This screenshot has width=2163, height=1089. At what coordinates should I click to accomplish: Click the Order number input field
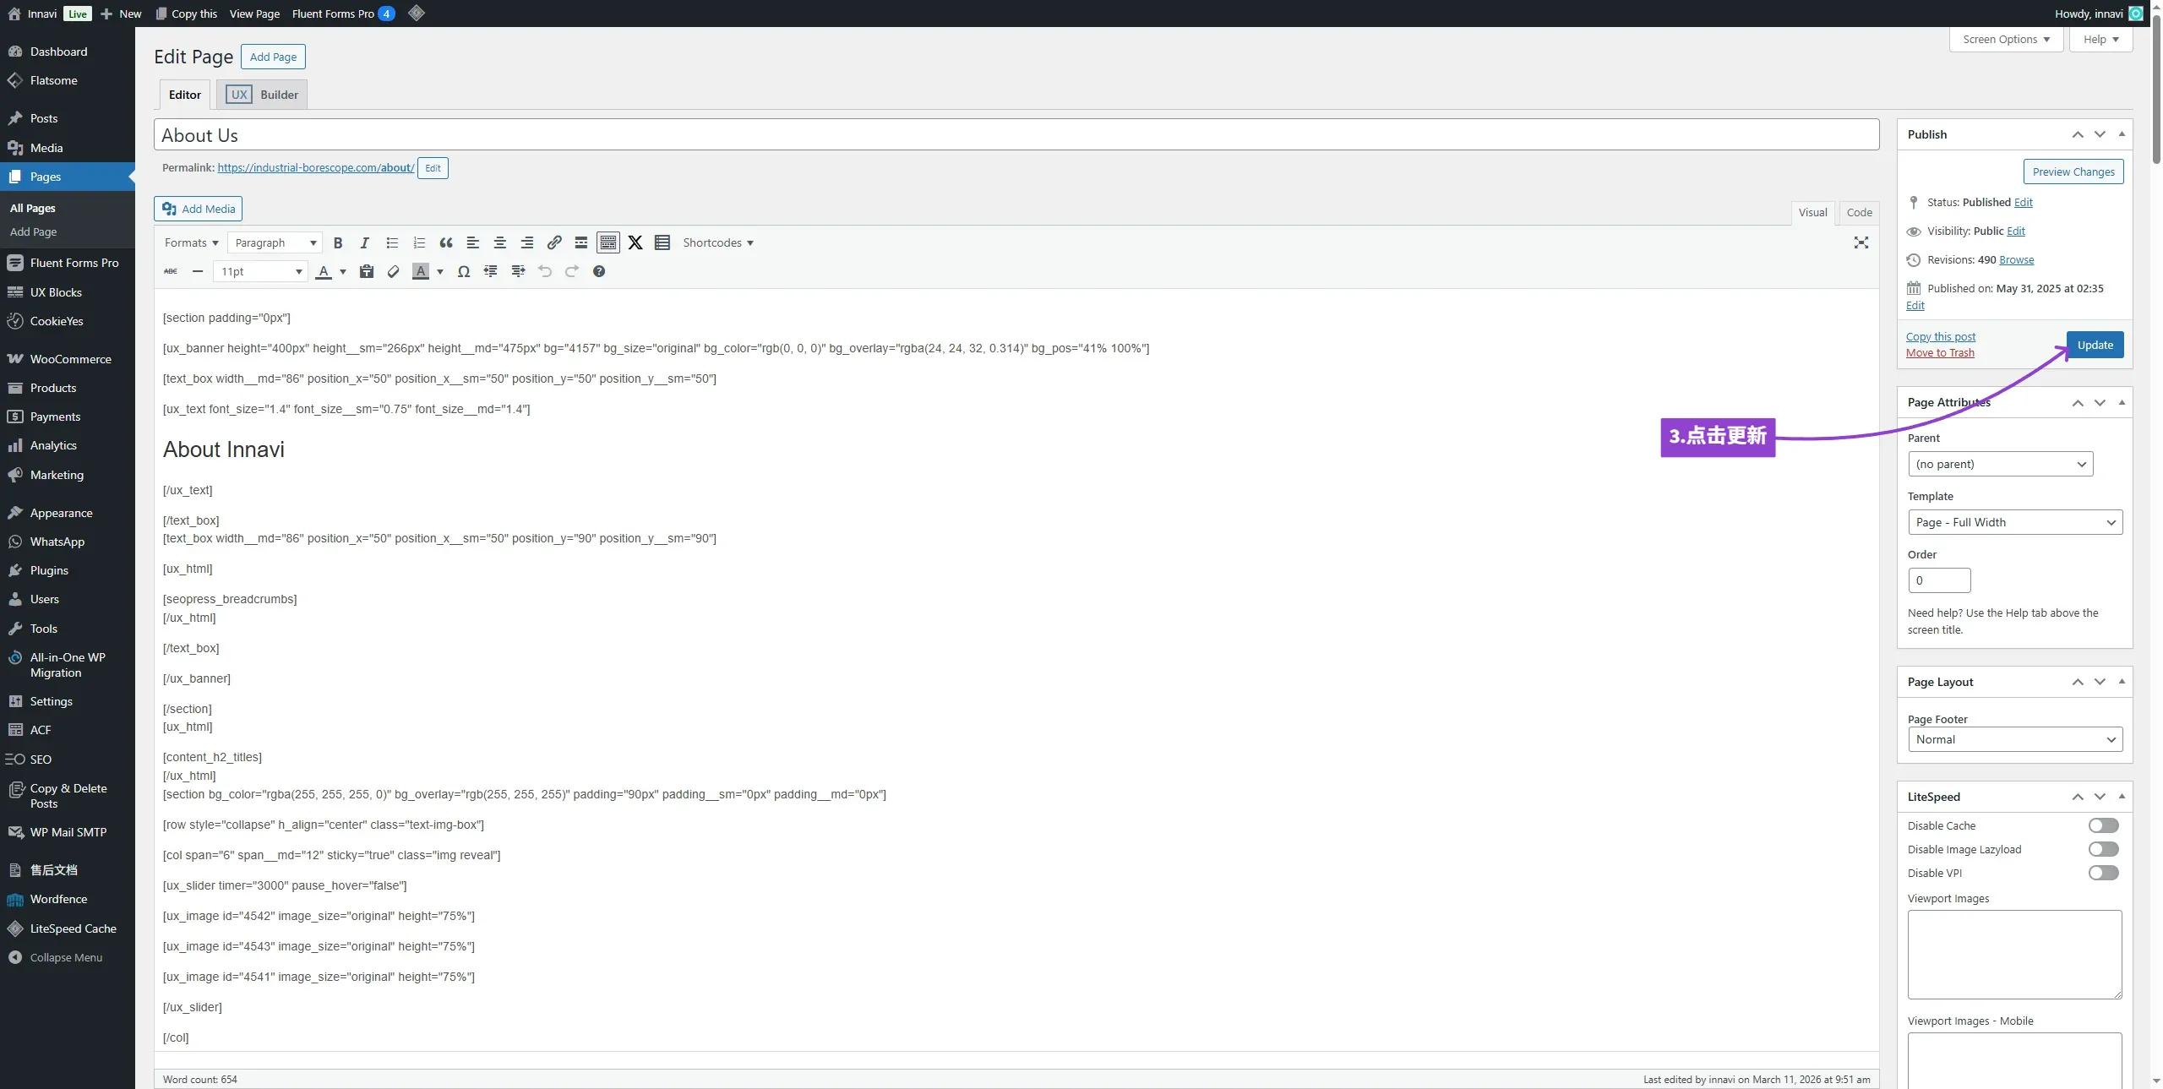coord(1939,580)
